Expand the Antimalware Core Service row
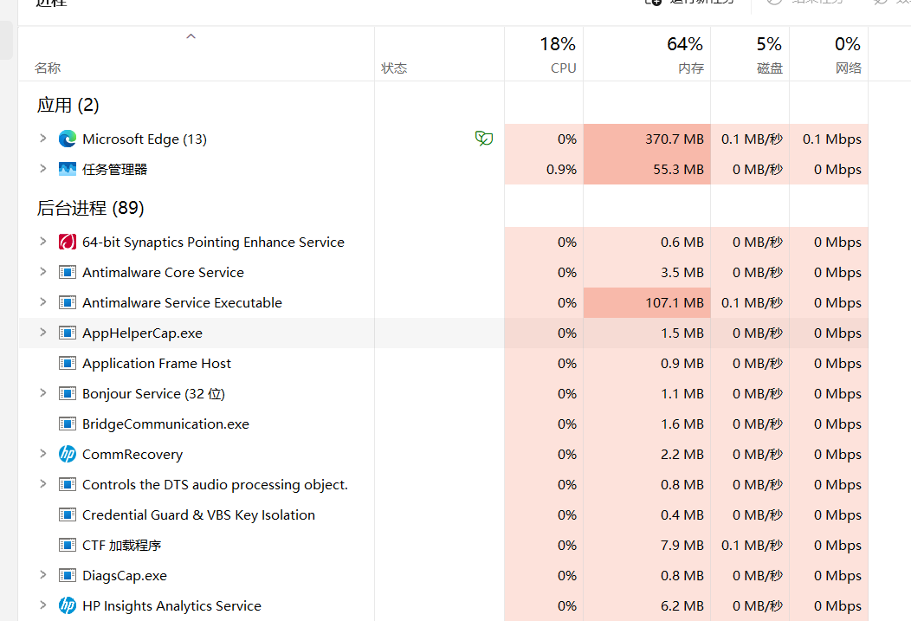911x621 pixels. click(42, 271)
